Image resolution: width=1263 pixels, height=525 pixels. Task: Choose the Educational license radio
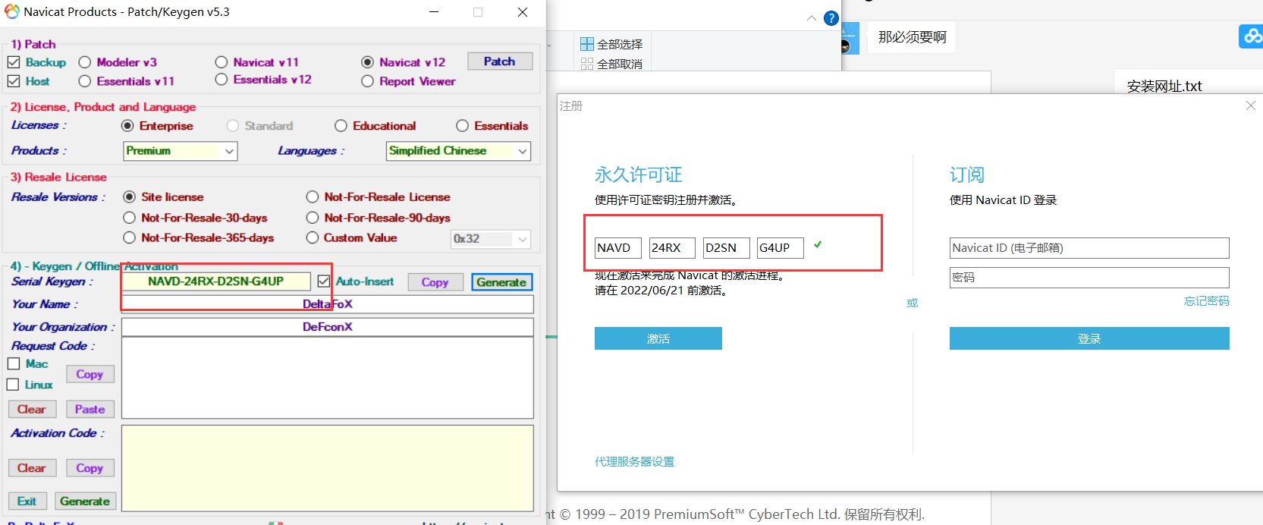click(x=341, y=126)
